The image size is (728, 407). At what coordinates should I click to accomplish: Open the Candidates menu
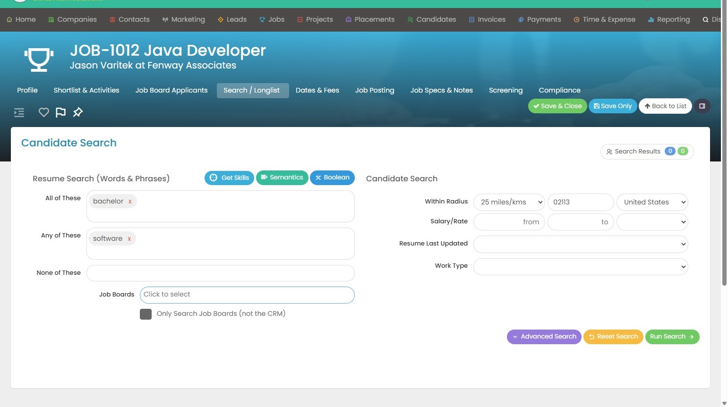pyautogui.click(x=431, y=19)
